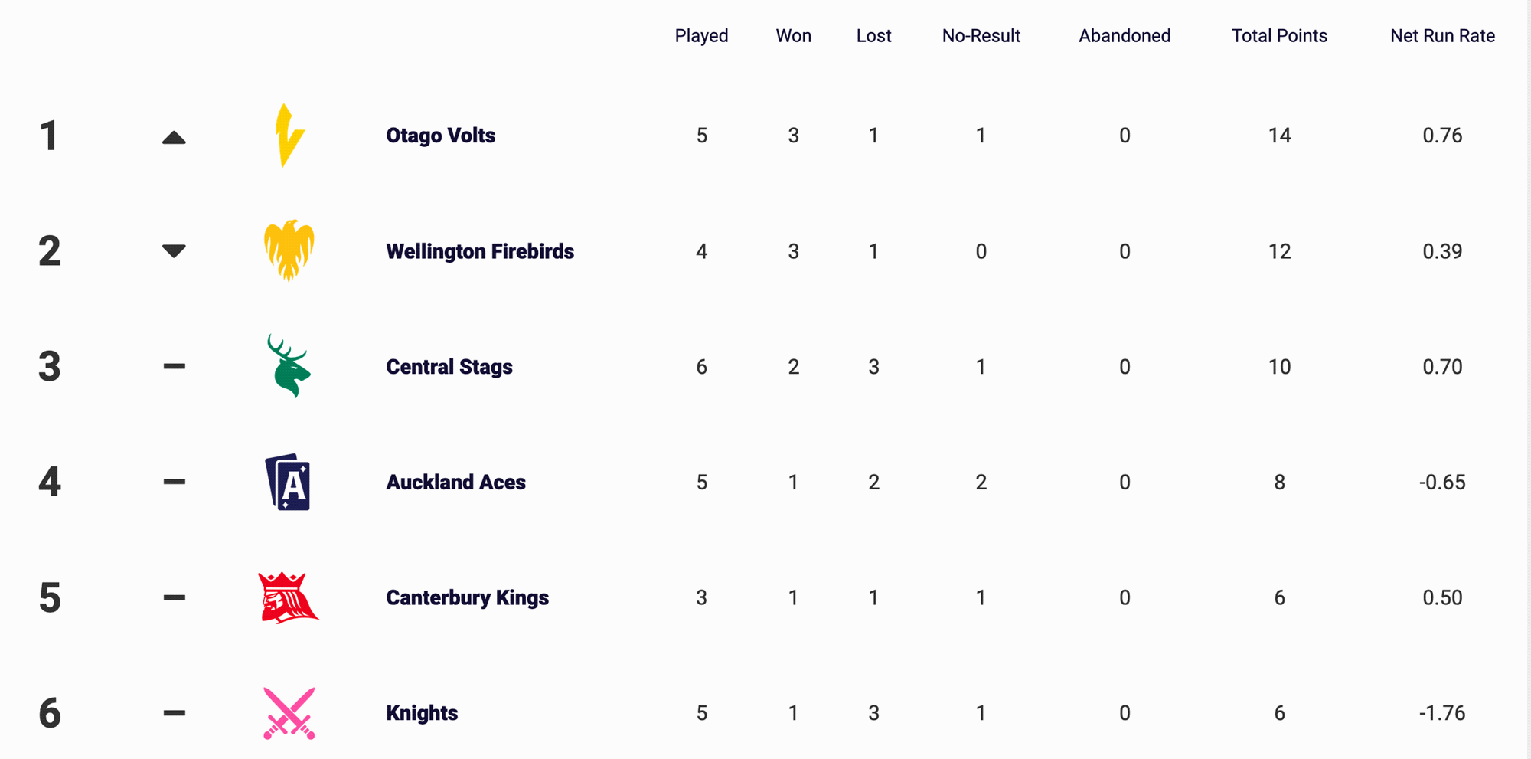Select the Auckland Aces team name

click(x=455, y=482)
